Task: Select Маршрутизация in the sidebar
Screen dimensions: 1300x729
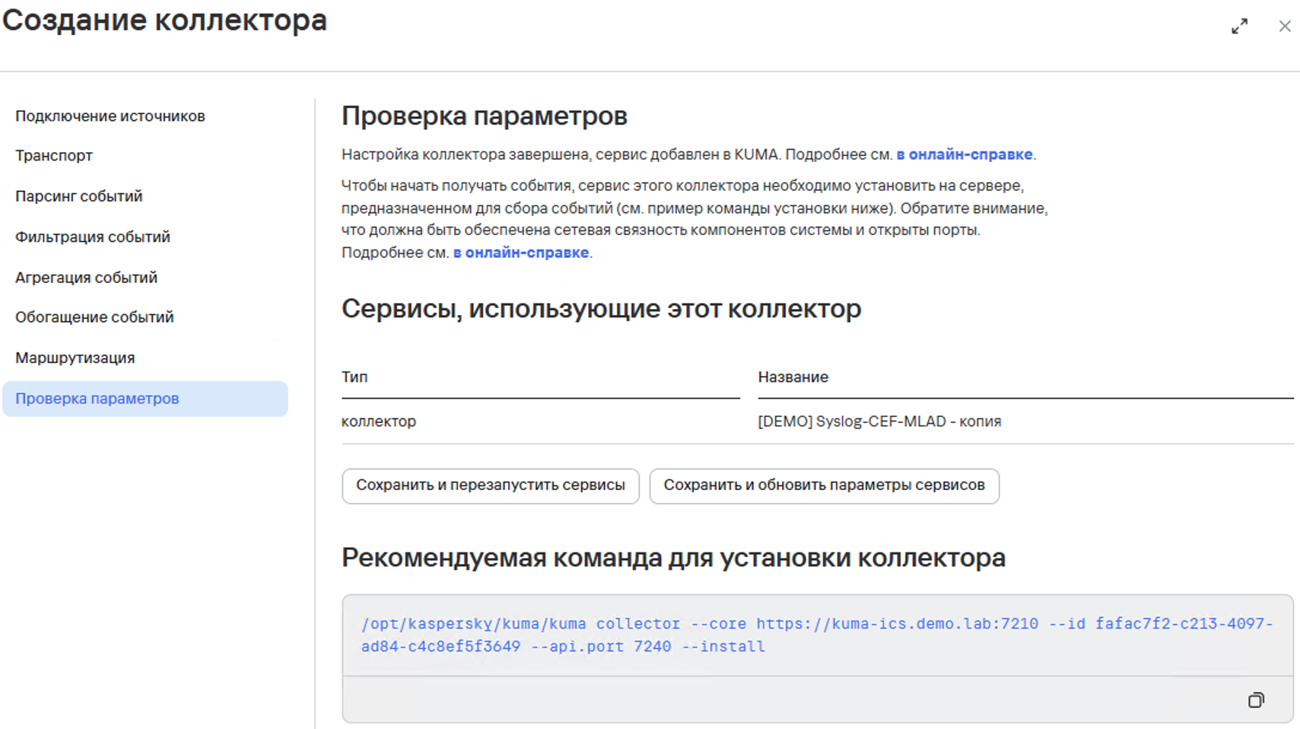Action: [x=75, y=358]
